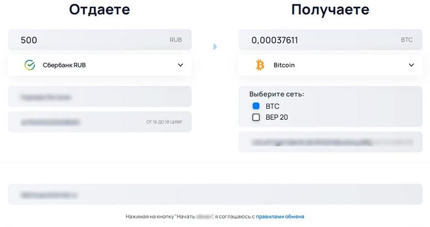
Task: Click the Получаете section heading
Action: coord(330,9)
